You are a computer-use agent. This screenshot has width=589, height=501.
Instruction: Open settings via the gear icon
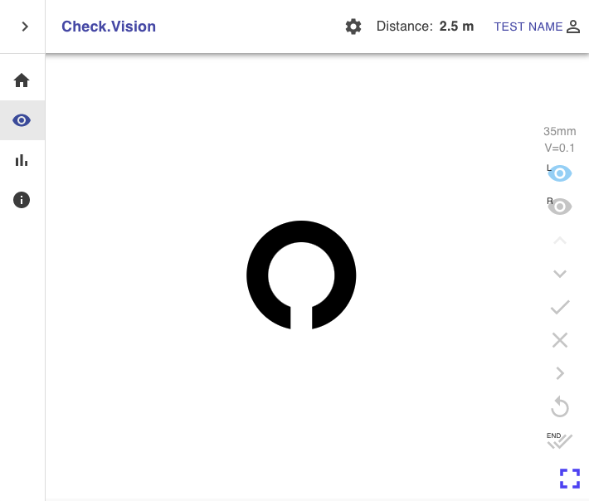[353, 27]
